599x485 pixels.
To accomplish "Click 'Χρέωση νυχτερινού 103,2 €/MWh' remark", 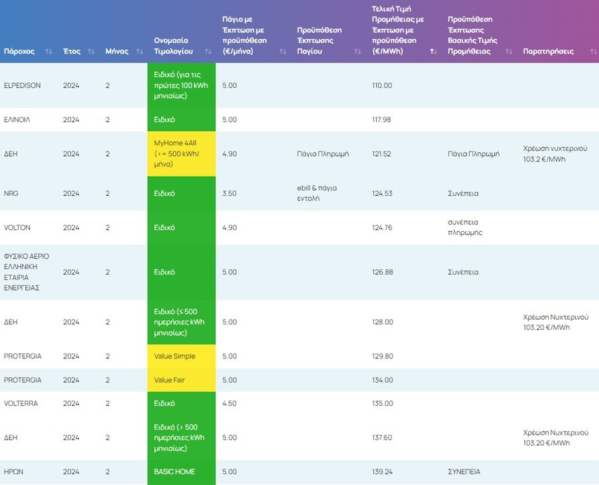I will click(555, 154).
